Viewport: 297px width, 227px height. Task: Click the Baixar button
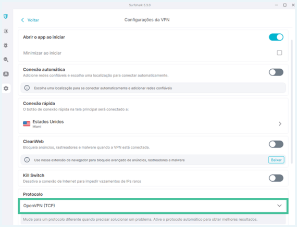coord(276,160)
